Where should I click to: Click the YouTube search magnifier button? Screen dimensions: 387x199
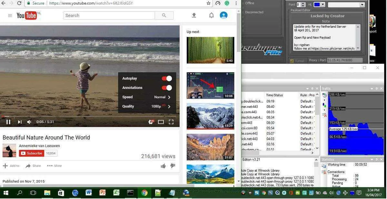tap(164, 15)
